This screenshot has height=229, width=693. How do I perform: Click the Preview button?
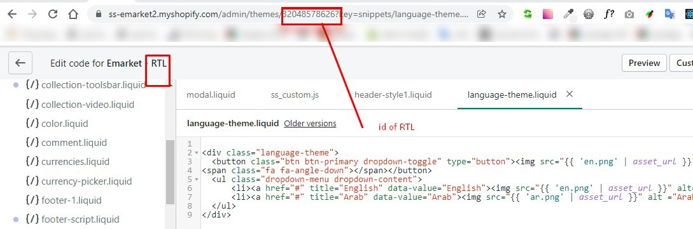point(645,63)
